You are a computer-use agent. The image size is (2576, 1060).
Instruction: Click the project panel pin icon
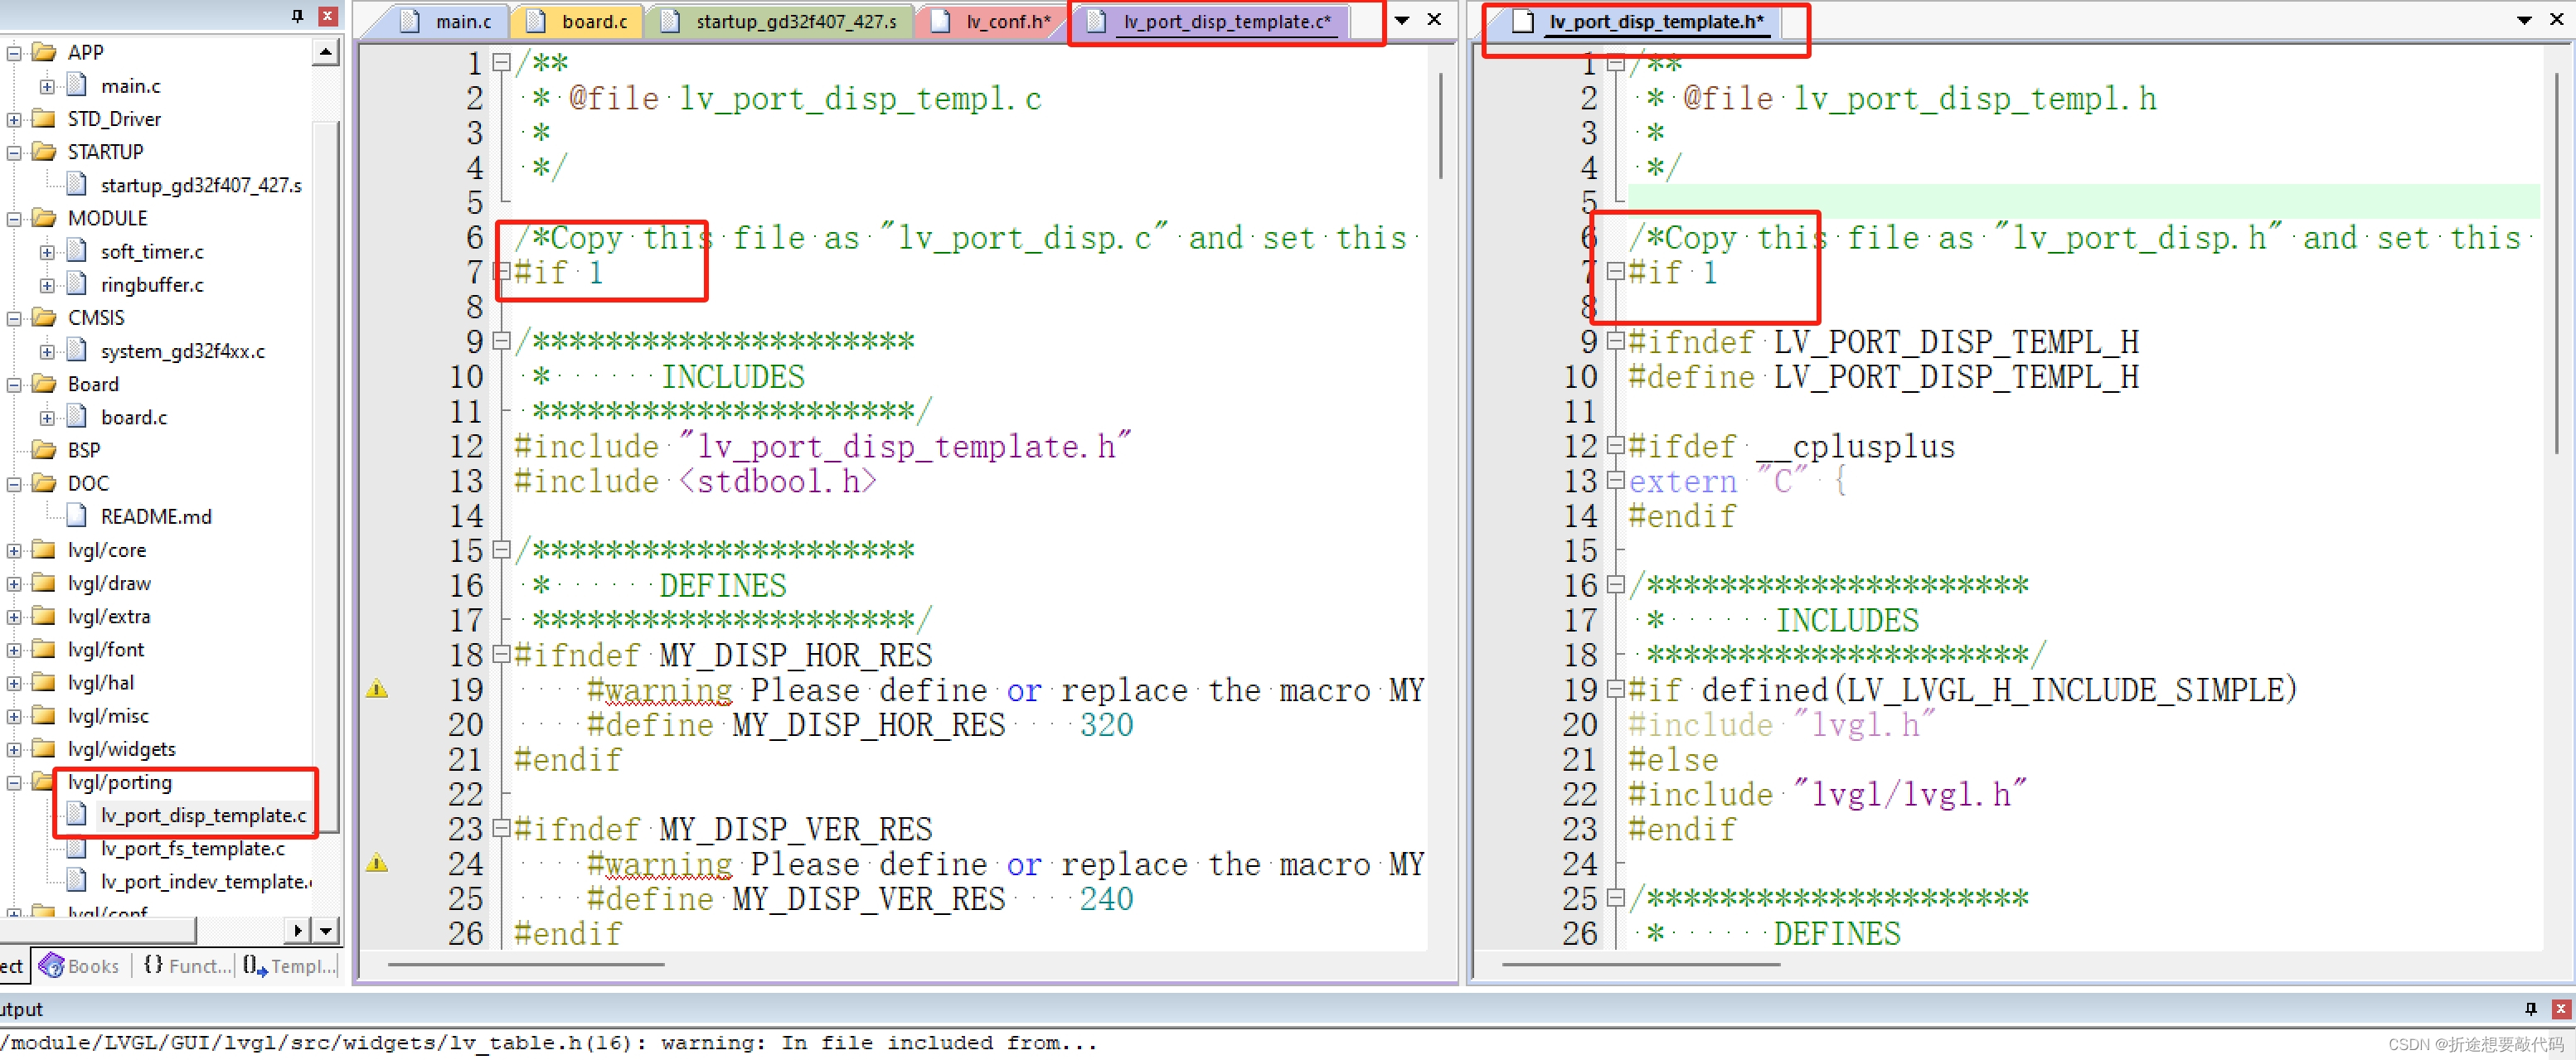297,15
